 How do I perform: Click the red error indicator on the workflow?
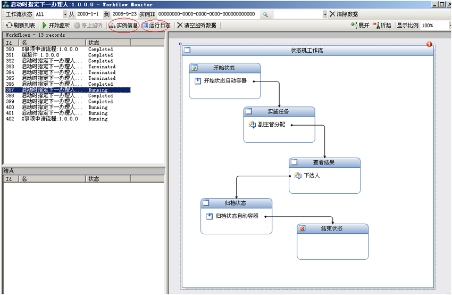(429, 44)
